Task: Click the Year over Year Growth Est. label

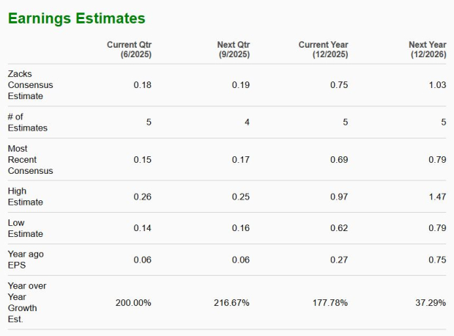Action: (x=27, y=302)
